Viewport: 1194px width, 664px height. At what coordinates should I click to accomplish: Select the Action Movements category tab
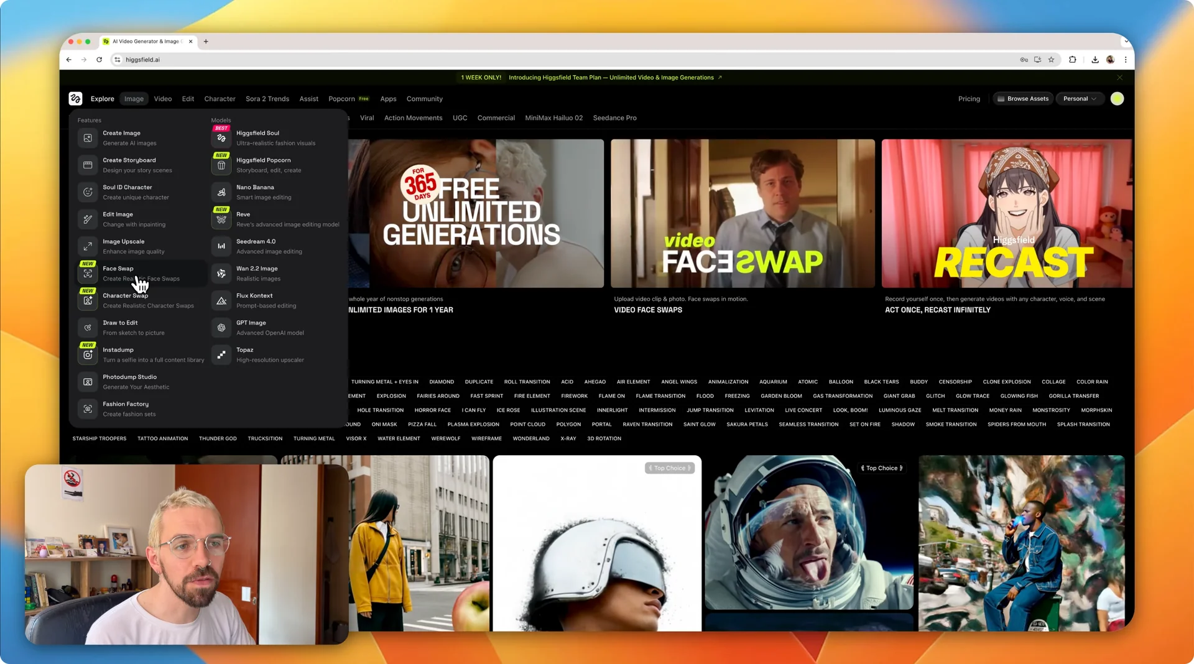pos(413,118)
